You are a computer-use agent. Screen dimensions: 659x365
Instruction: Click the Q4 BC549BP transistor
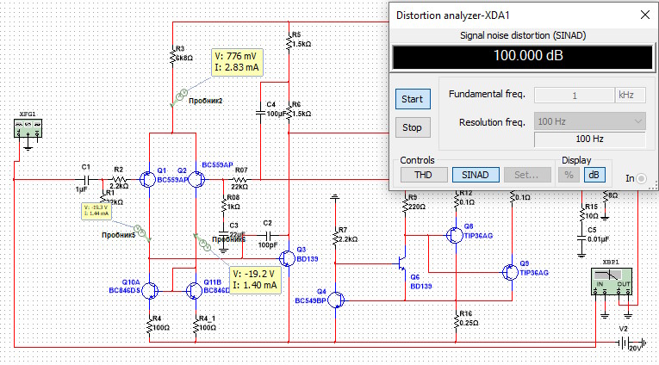point(339,300)
